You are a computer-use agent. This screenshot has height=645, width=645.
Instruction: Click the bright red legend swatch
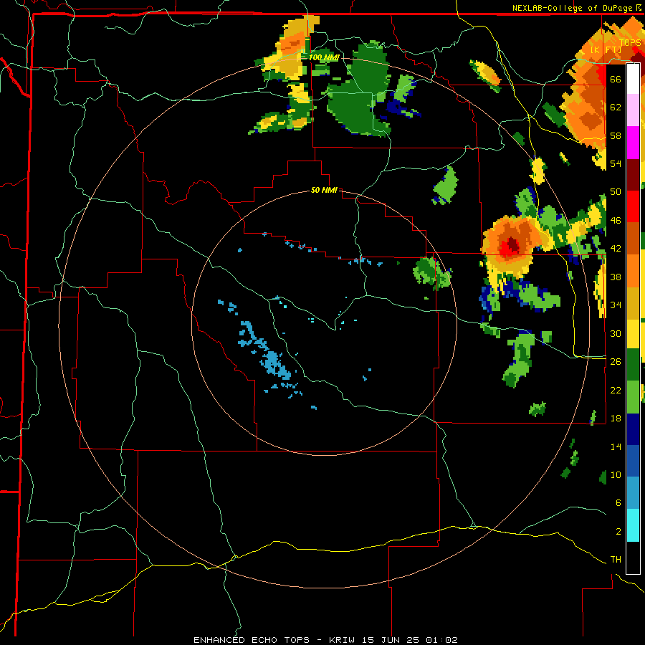pyautogui.click(x=633, y=206)
